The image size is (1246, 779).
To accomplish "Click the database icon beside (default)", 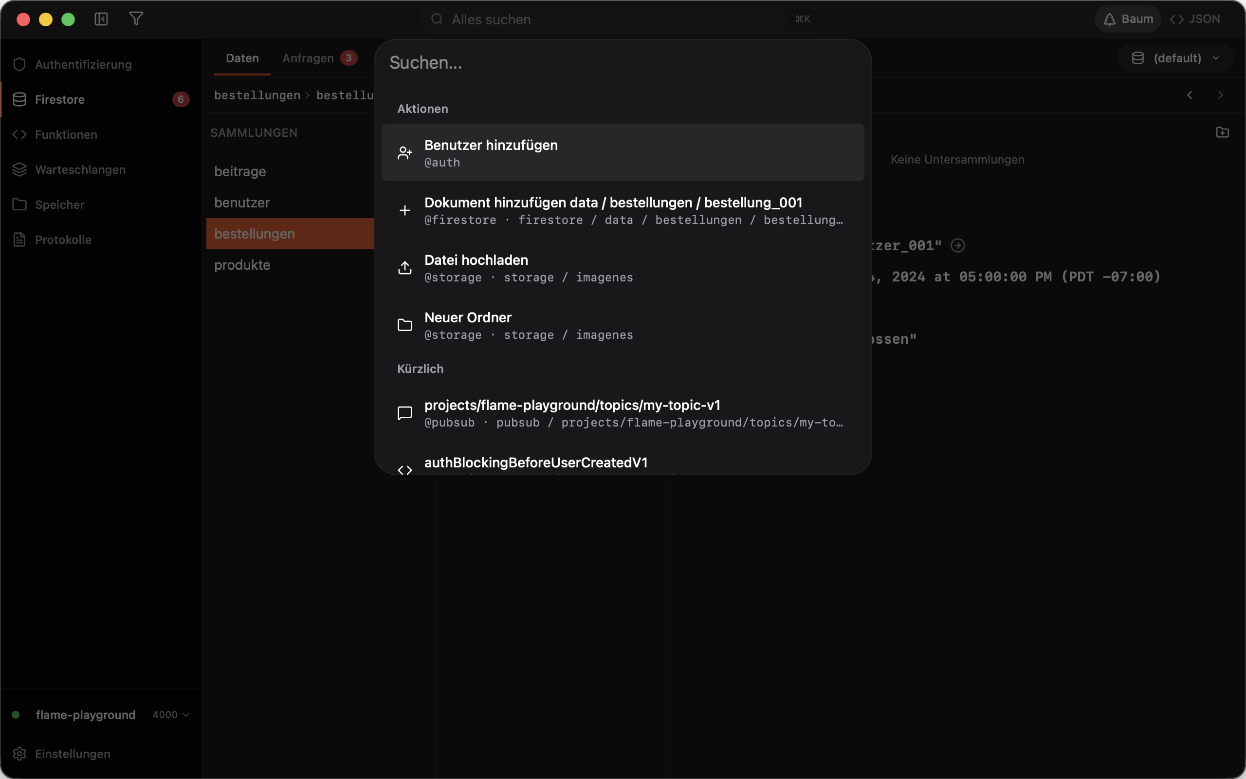I will (1138, 58).
